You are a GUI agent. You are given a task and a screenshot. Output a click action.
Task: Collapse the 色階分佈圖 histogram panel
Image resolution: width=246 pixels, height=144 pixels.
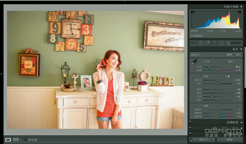point(241,7)
